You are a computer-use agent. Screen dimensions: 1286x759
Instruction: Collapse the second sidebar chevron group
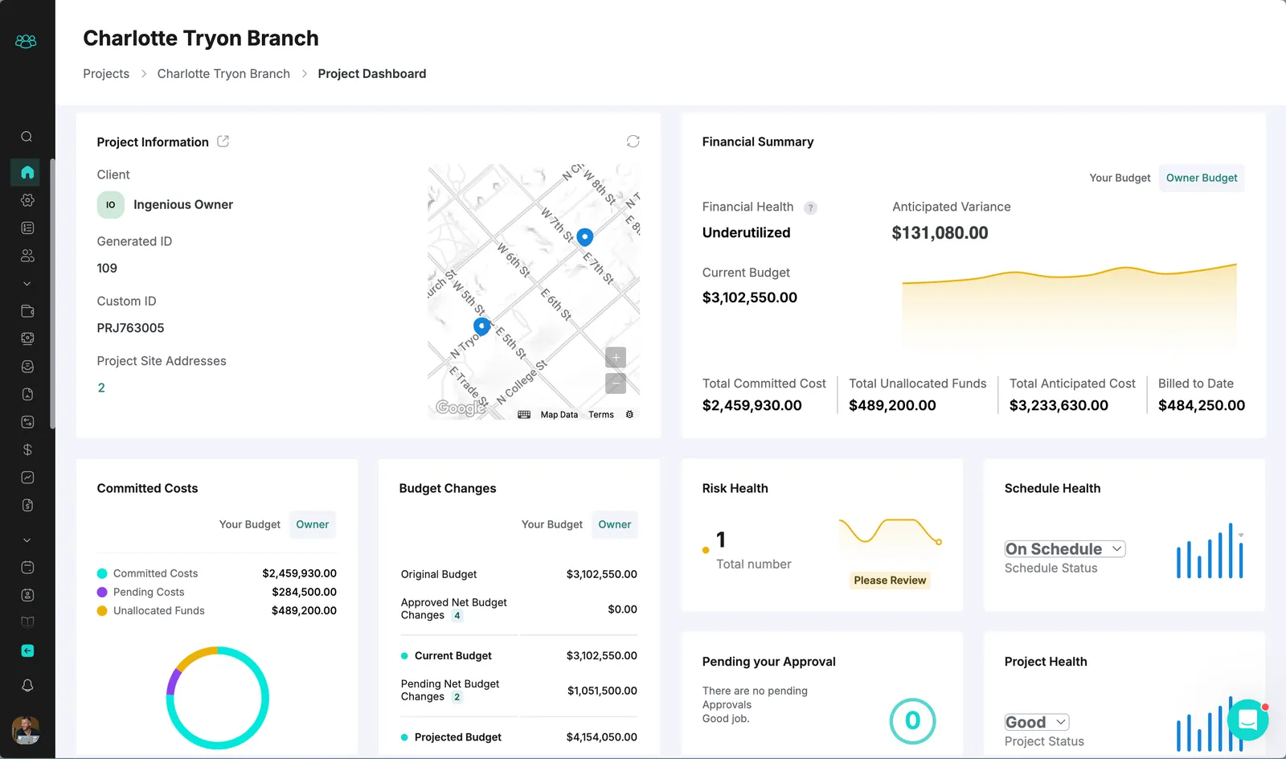tap(27, 540)
